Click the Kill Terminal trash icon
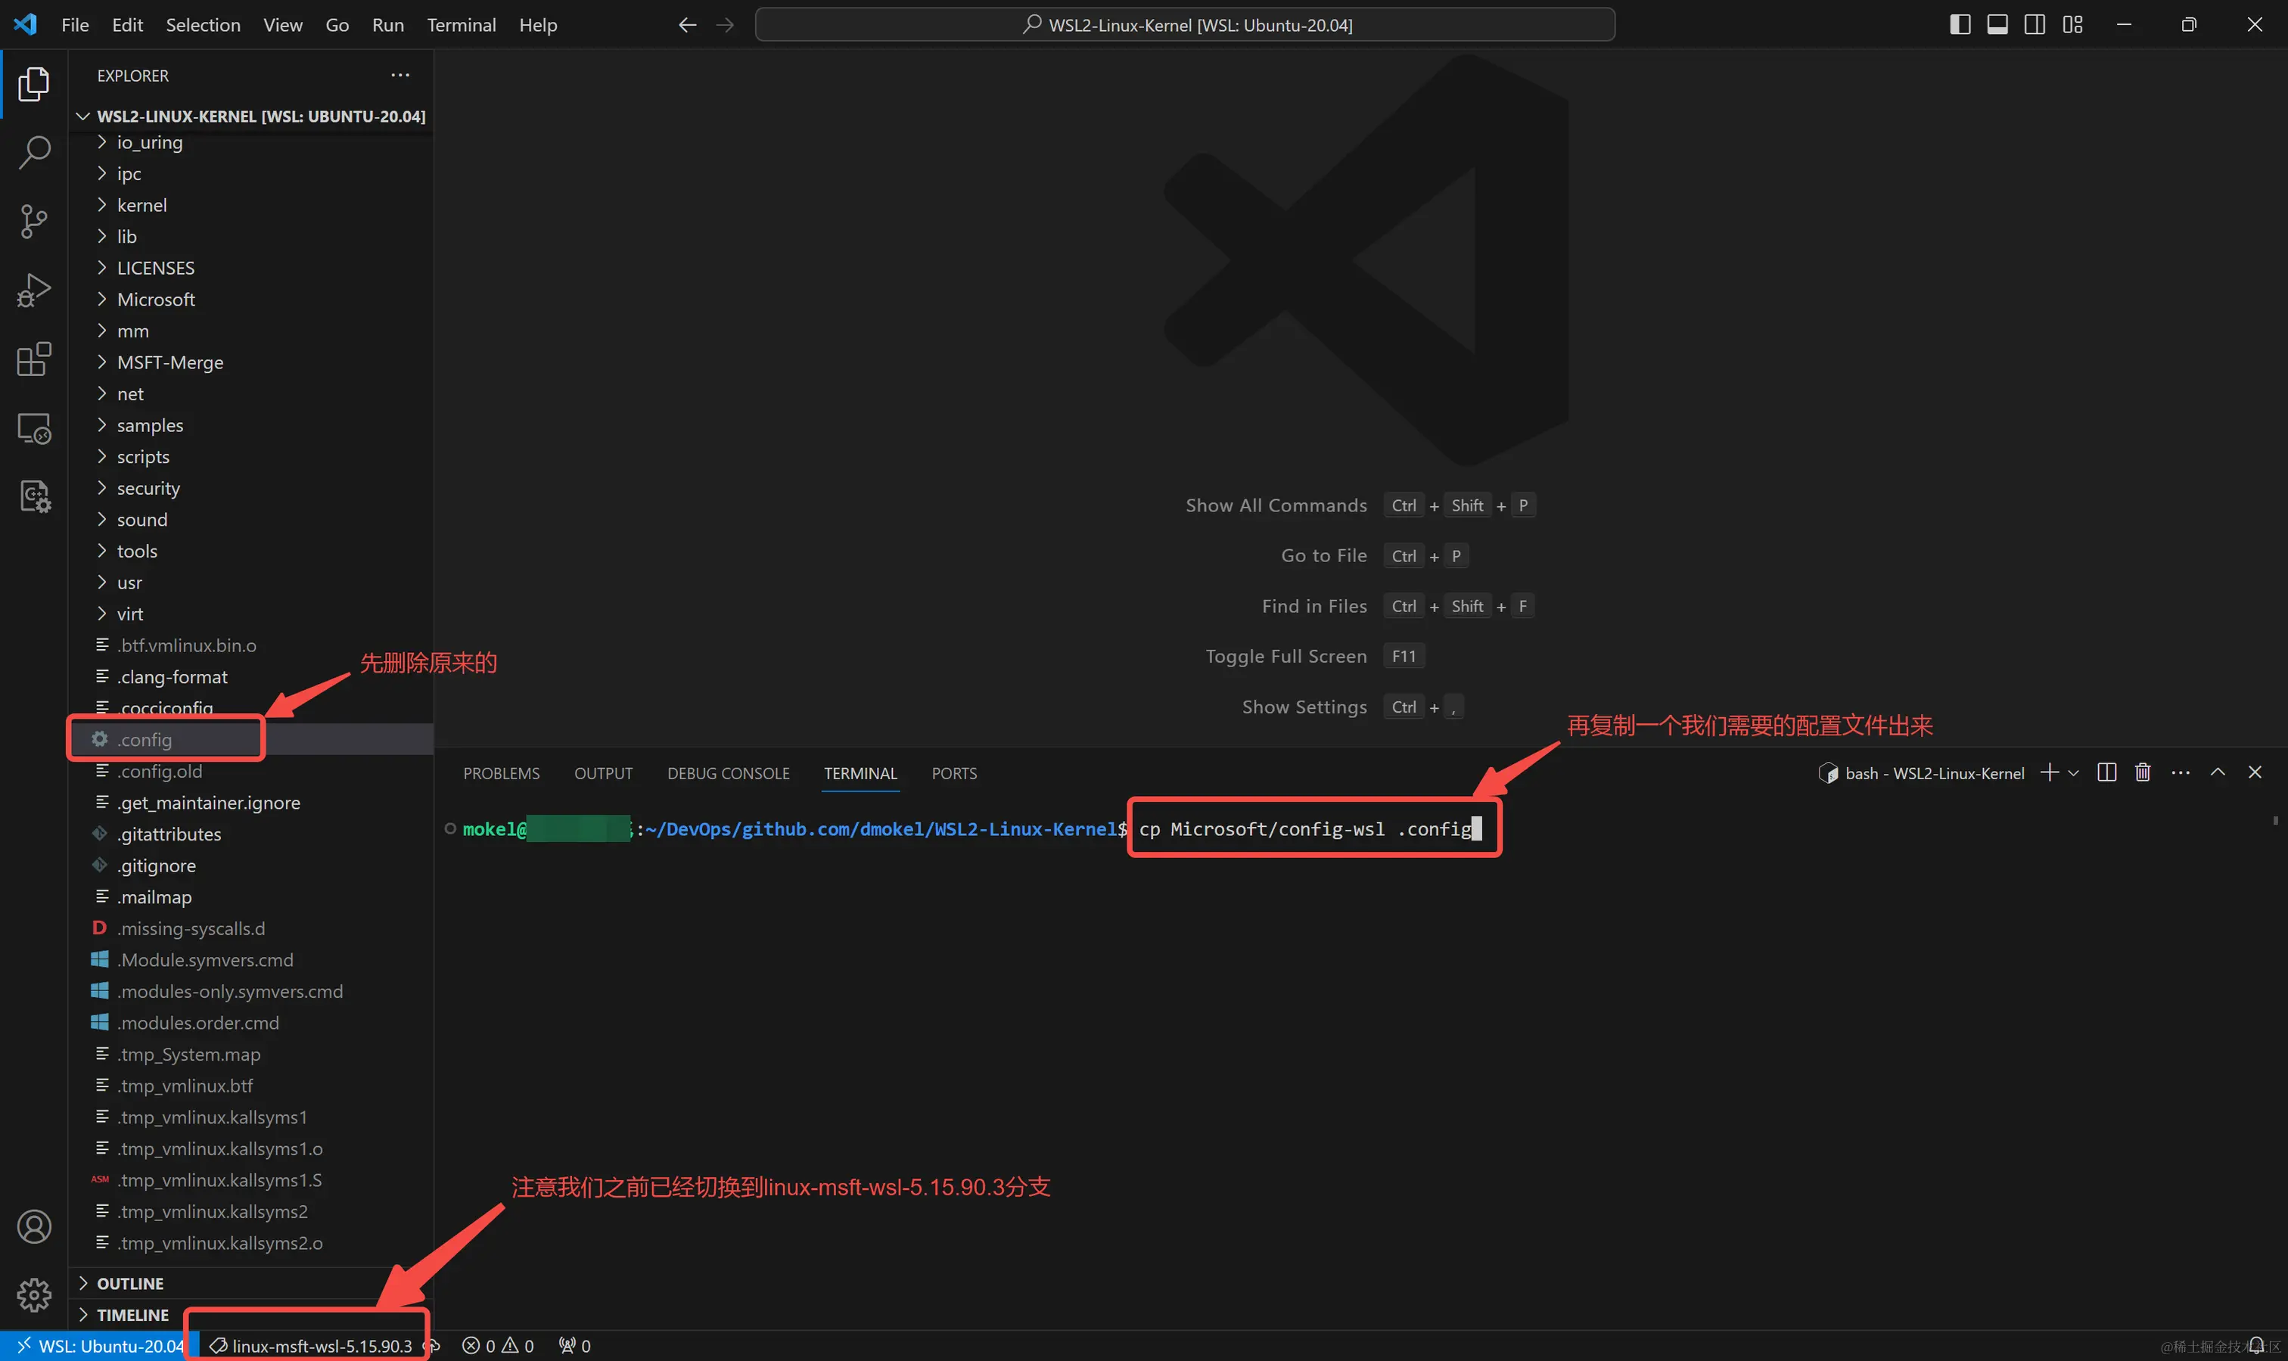The height and width of the screenshot is (1361, 2288). [2142, 772]
